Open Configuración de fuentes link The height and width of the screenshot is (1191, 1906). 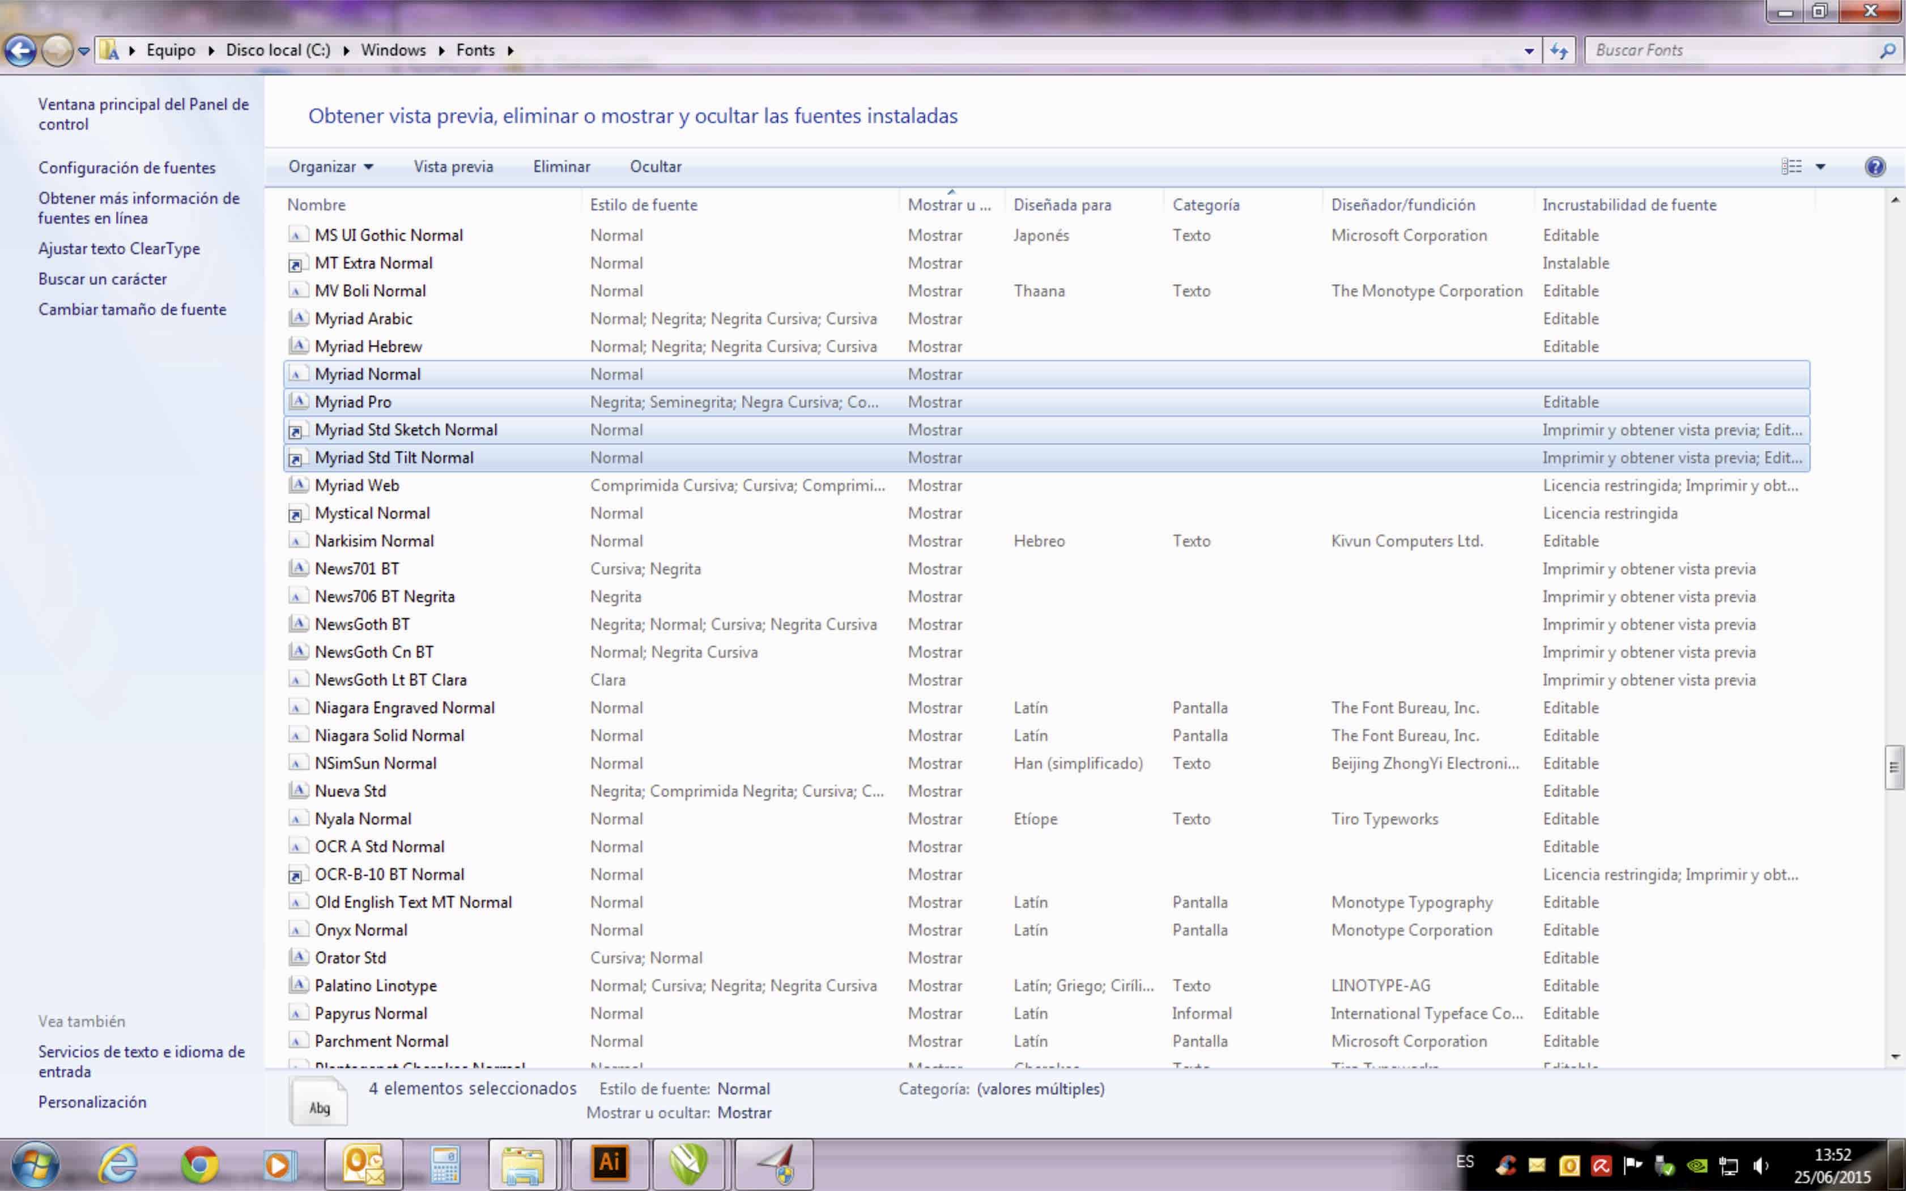127,168
